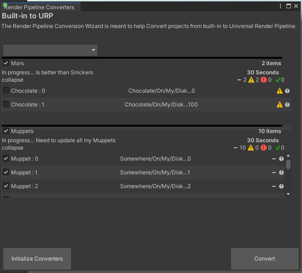Close the Render Pipeline Converters window

click(x=296, y=6)
